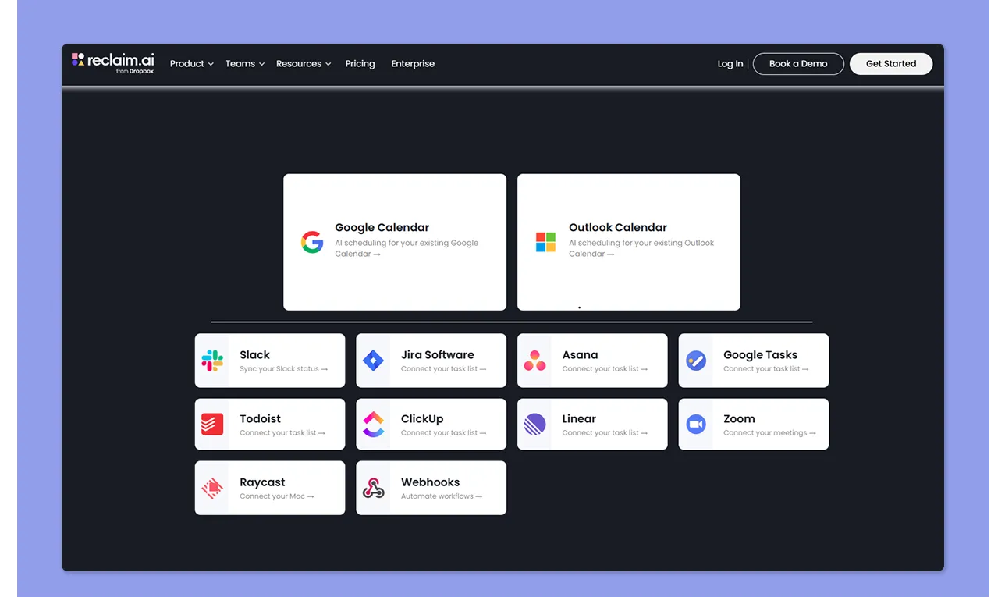Select the Webhooks heading
Image resolution: width=1005 pixels, height=615 pixels.
(431, 482)
